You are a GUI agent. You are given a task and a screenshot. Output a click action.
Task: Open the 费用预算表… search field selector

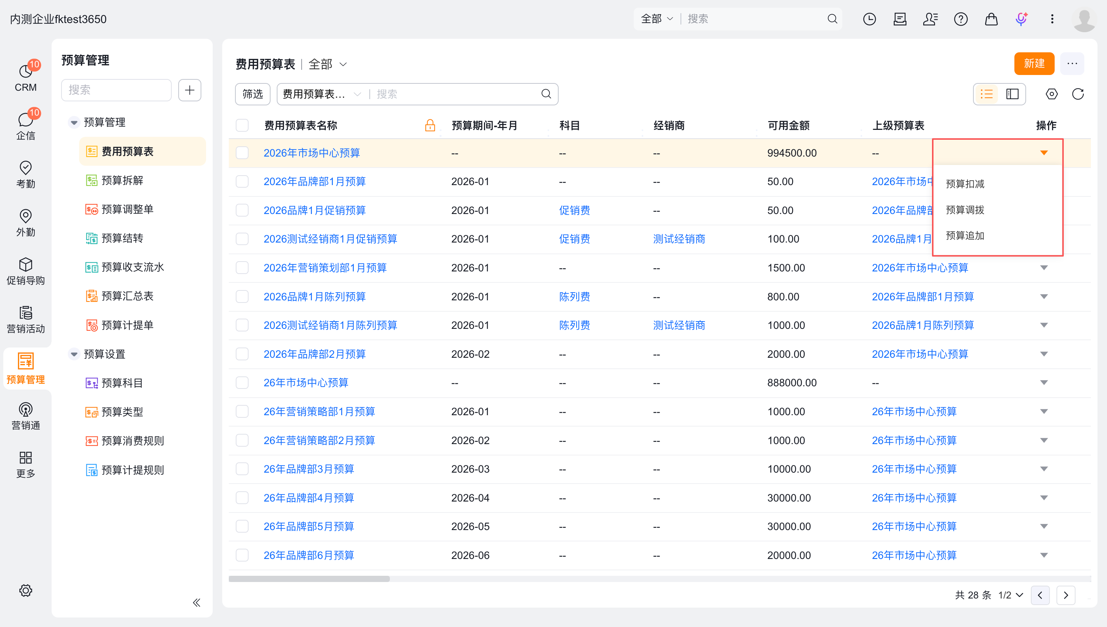click(321, 94)
